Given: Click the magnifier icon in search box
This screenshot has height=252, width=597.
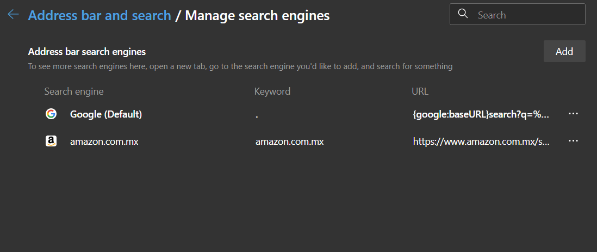Looking at the screenshot, I should [x=463, y=14].
